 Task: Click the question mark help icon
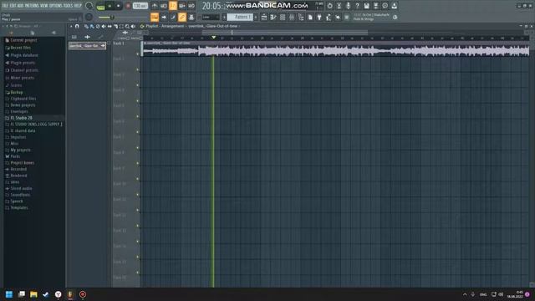357,6
